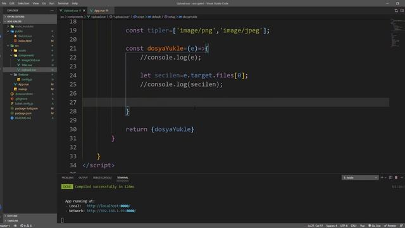Open README.md in the explorer
Image resolution: width=405 pixels, height=228 pixels.
[23, 118]
